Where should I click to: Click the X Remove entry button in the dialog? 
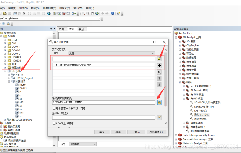(159, 72)
